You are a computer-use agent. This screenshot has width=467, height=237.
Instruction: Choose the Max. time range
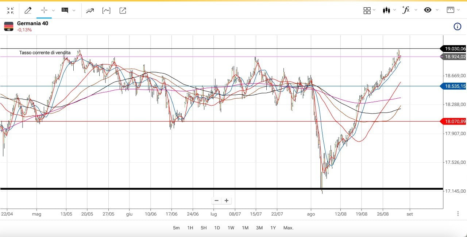pyautogui.click(x=288, y=228)
